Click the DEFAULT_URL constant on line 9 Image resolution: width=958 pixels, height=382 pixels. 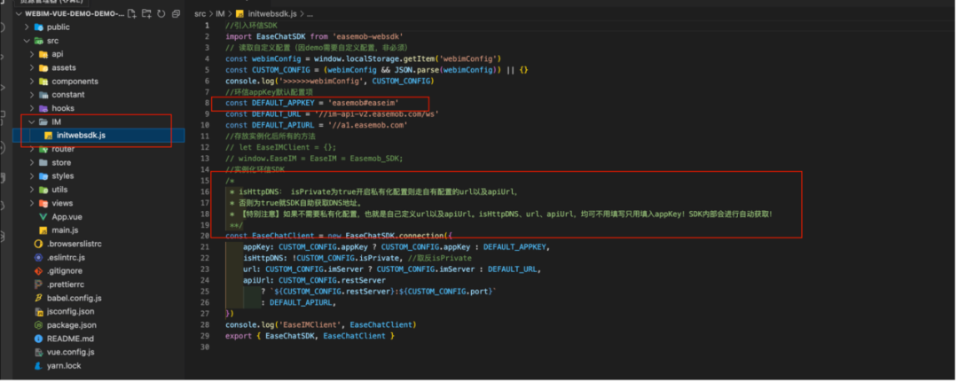pos(276,113)
